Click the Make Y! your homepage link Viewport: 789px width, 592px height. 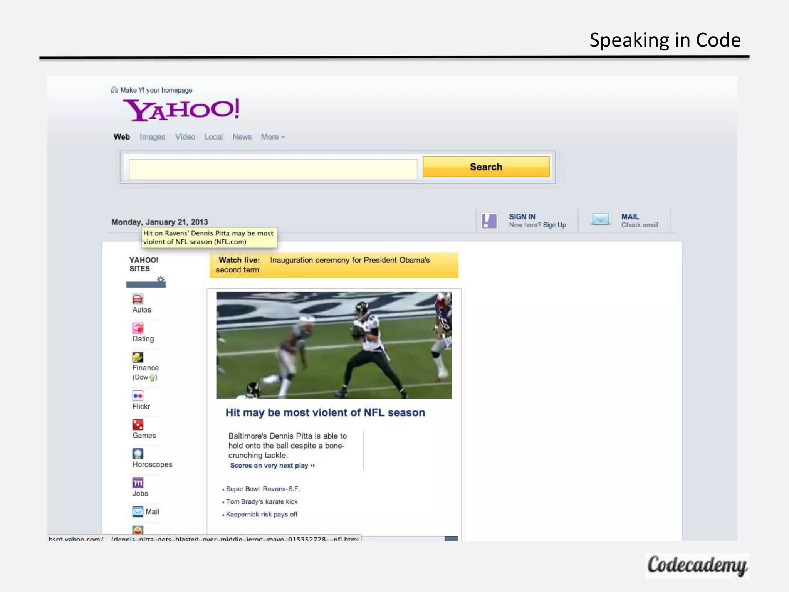156,90
